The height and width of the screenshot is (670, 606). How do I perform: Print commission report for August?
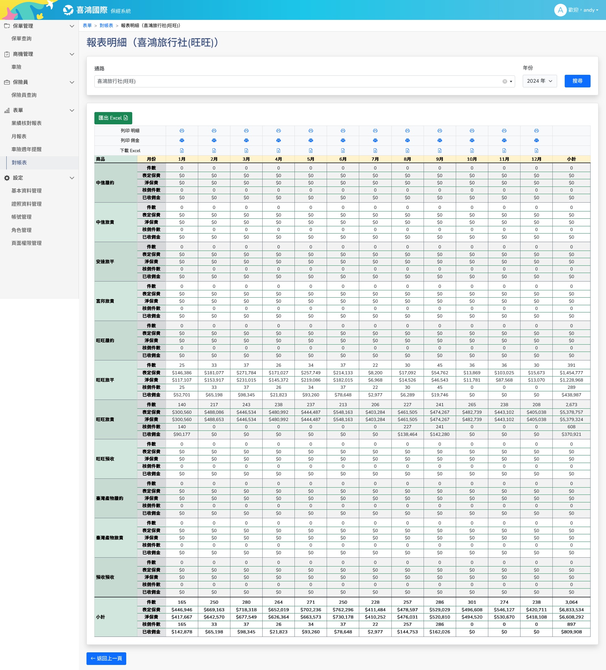coord(407,140)
